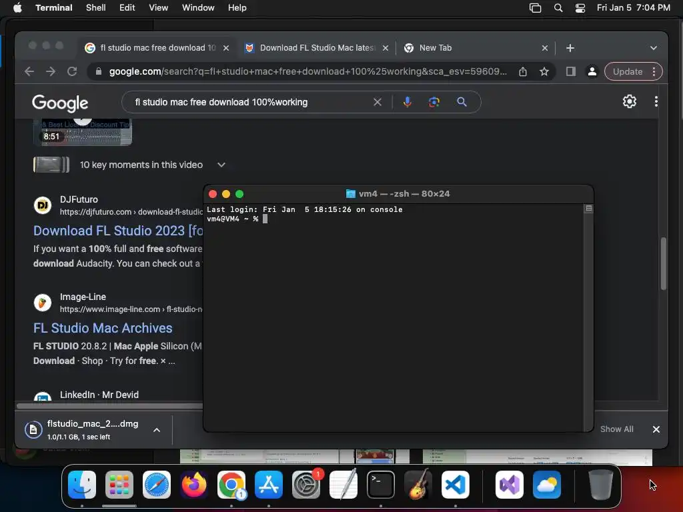Viewport: 683px width, 512px height.
Task: Click the Stage Manager icon in menu bar
Action: click(x=536, y=8)
